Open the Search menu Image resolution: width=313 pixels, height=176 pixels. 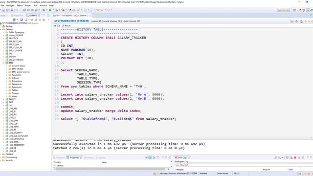(20, 5)
